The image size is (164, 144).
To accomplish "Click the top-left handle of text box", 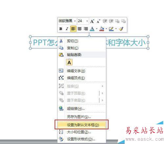I will [x=31, y=37].
